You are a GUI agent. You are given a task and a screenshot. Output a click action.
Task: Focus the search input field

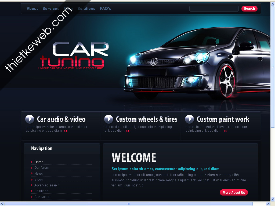click(x=214, y=9)
